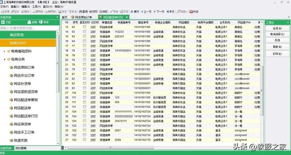Viewport: 291px width, 155px height.
Task: Tick the print checkbox in row 18
Action: tap(85, 50)
